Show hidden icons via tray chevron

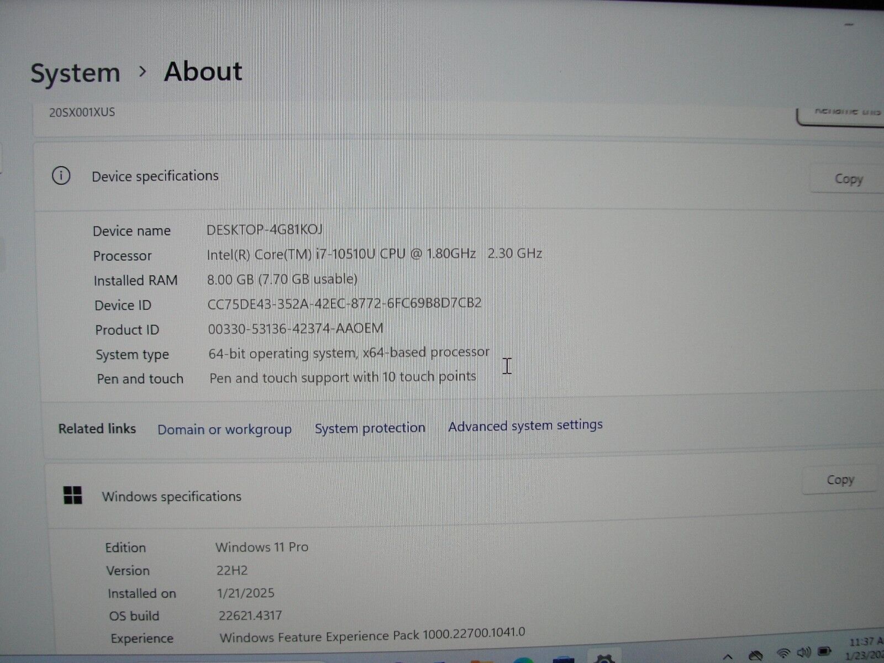pyautogui.click(x=728, y=656)
